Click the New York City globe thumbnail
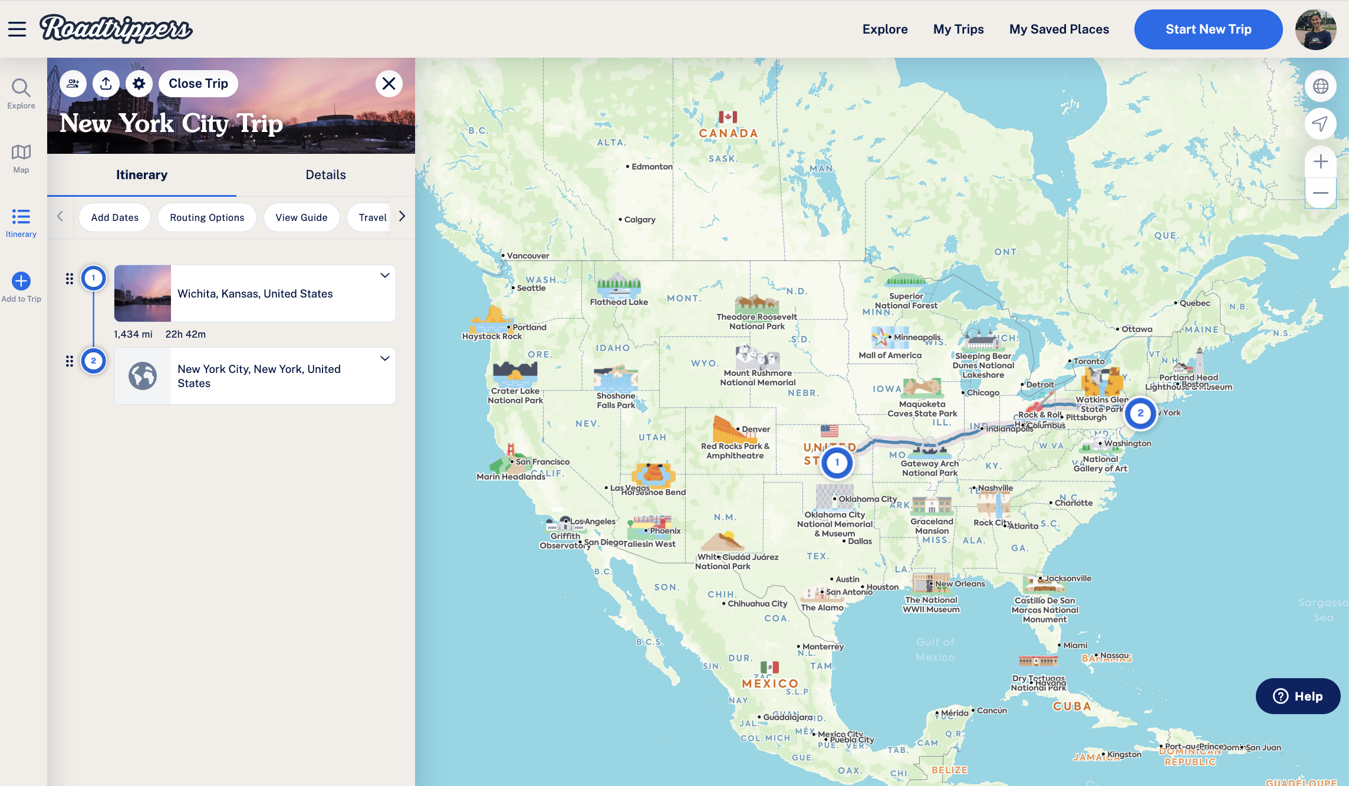1349x786 pixels. point(143,376)
